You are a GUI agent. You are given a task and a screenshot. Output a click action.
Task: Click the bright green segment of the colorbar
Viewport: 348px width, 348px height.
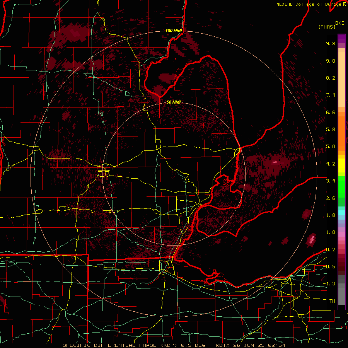(x=341, y=187)
